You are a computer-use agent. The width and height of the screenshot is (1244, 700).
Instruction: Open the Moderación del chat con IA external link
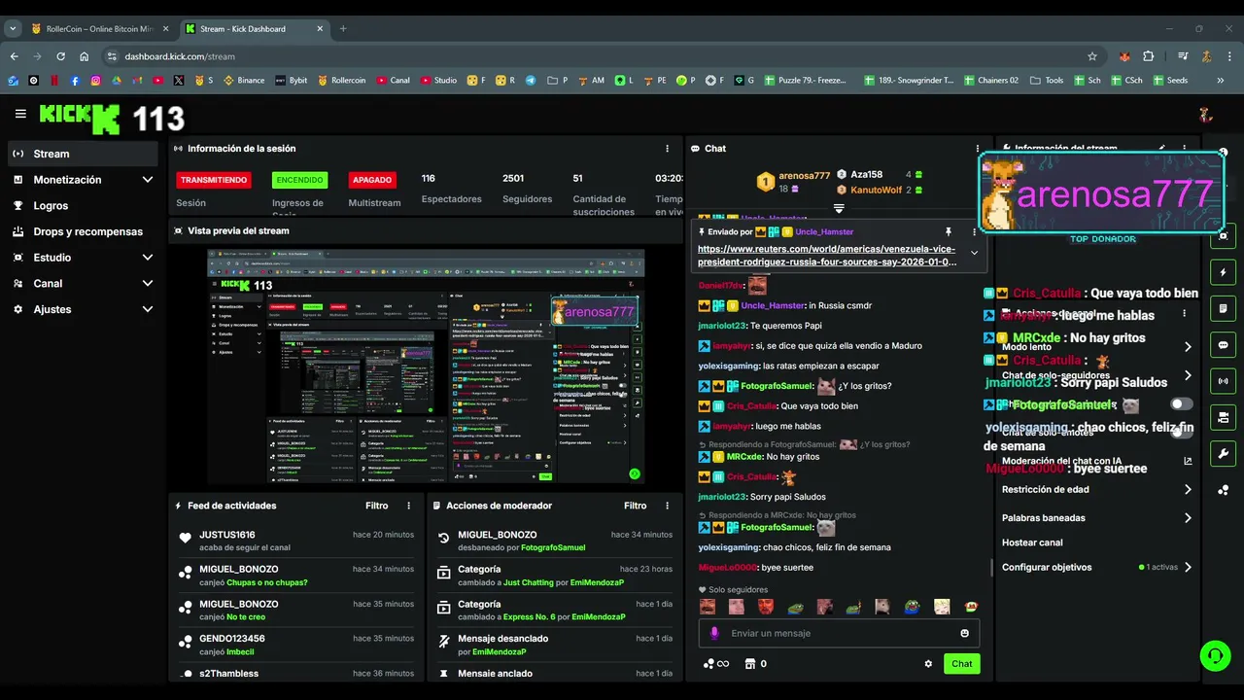coord(1188,461)
